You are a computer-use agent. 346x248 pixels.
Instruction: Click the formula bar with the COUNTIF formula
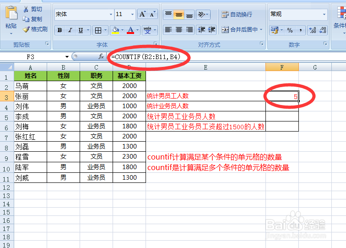coord(226,57)
